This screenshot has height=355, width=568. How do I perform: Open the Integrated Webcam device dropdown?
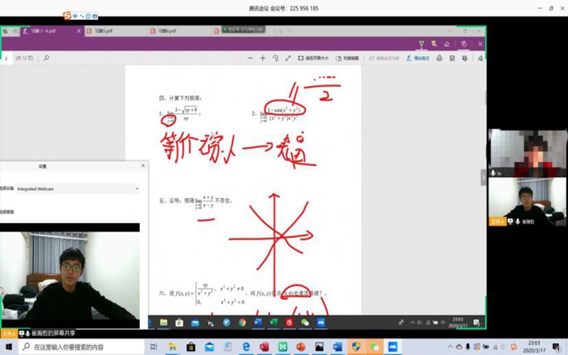[x=78, y=189]
